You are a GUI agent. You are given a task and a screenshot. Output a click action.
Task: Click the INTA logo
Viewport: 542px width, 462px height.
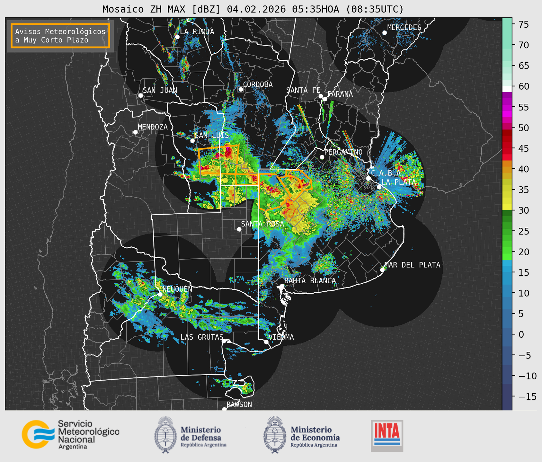387,436
